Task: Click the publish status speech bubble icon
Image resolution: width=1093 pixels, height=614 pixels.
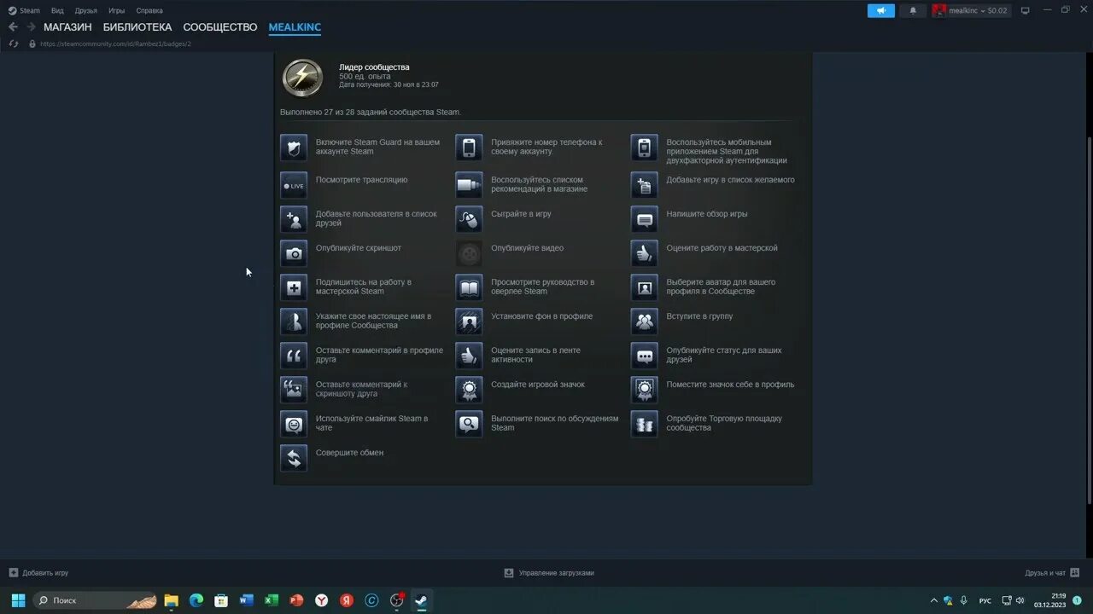Action: tap(645, 356)
